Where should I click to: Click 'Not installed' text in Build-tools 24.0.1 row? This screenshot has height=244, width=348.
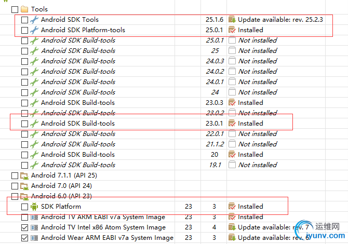pyautogui.click(x=258, y=82)
